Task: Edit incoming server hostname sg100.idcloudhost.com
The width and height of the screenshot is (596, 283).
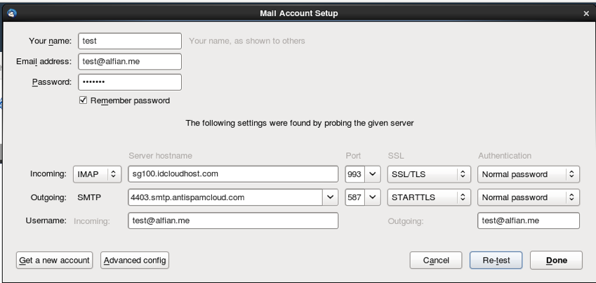Action: (233, 174)
